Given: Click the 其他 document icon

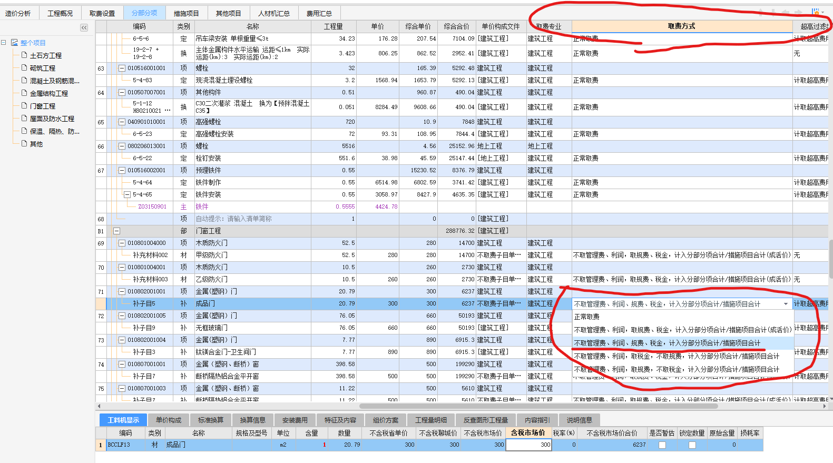Looking at the screenshot, I should 24,144.
